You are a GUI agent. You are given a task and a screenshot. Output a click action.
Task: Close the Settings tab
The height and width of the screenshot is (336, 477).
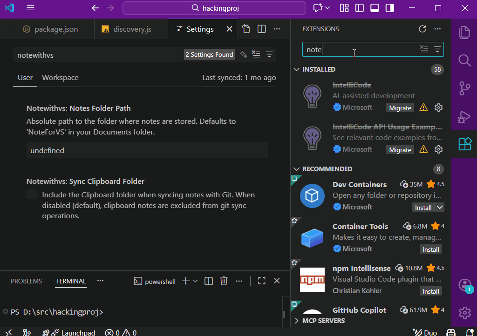point(229,29)
